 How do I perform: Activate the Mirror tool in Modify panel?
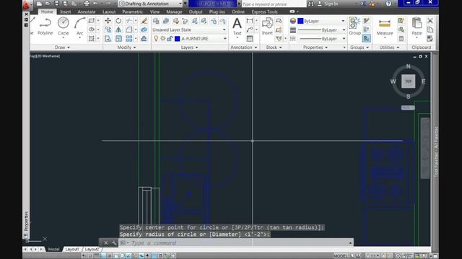point(118,29)
